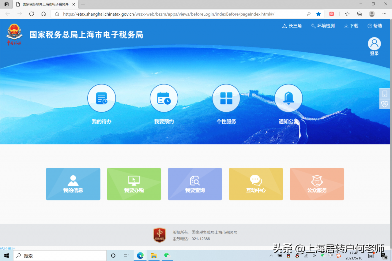Open the 我的待办 circular icon
The image size is (392, 261).
tap(102, 98)
